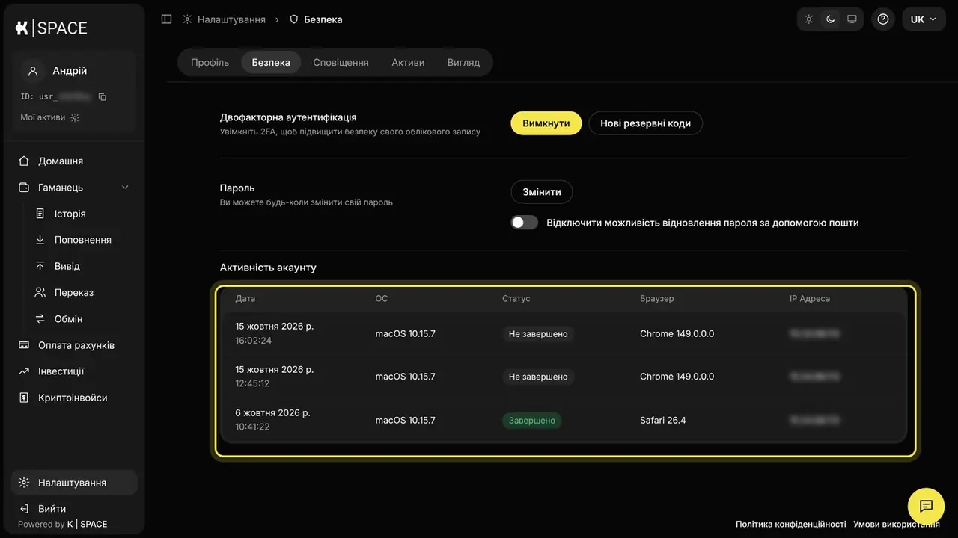Generate Нові резервні коди

(x=645, y=123)
